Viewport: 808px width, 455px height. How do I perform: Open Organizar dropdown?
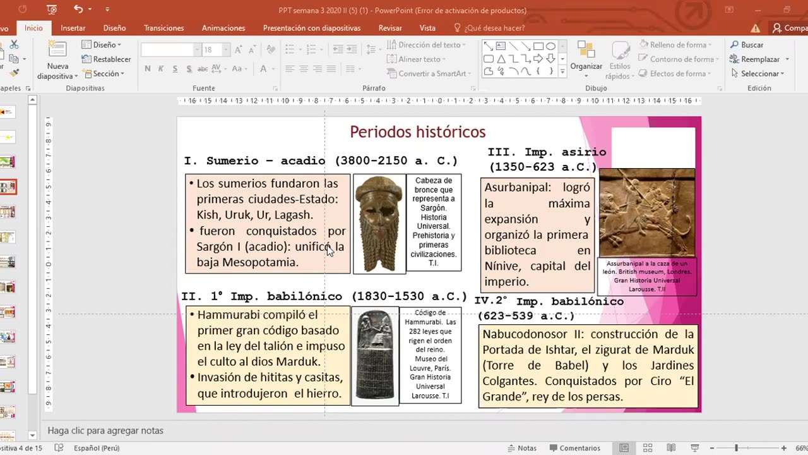click(586, 58)
